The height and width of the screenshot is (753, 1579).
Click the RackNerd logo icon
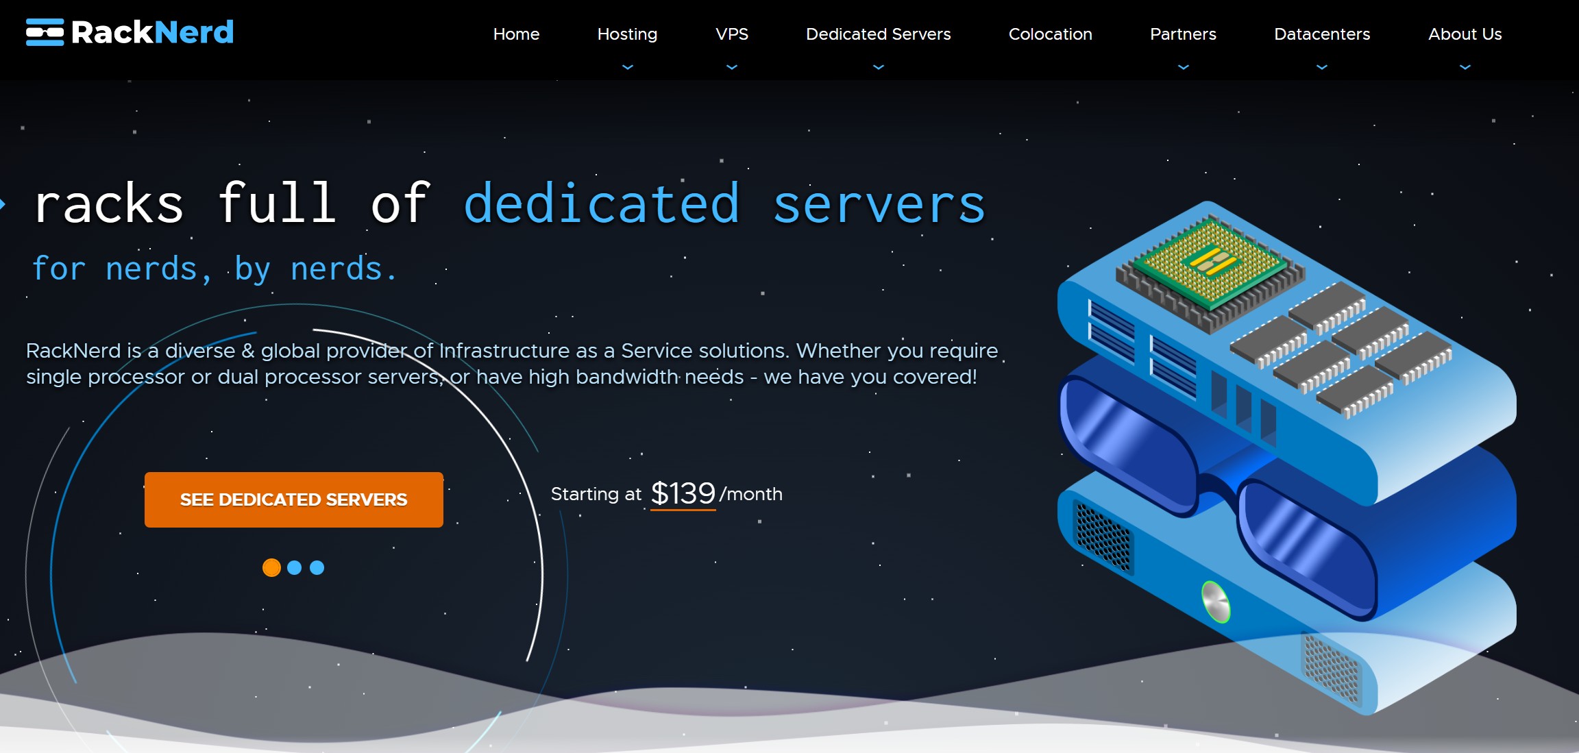coord(45,32)
